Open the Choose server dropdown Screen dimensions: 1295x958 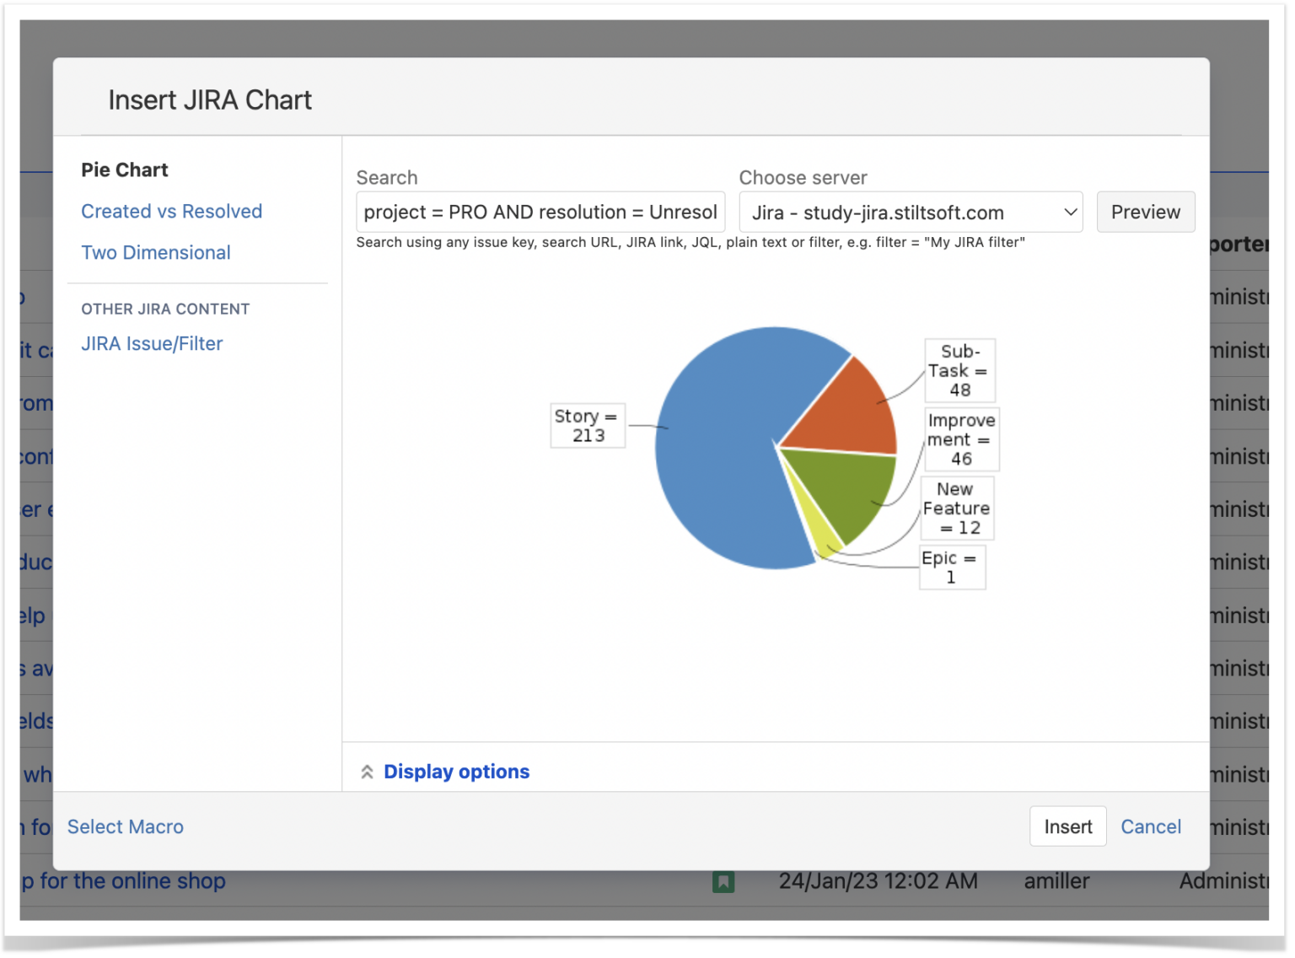pos(911,213)
